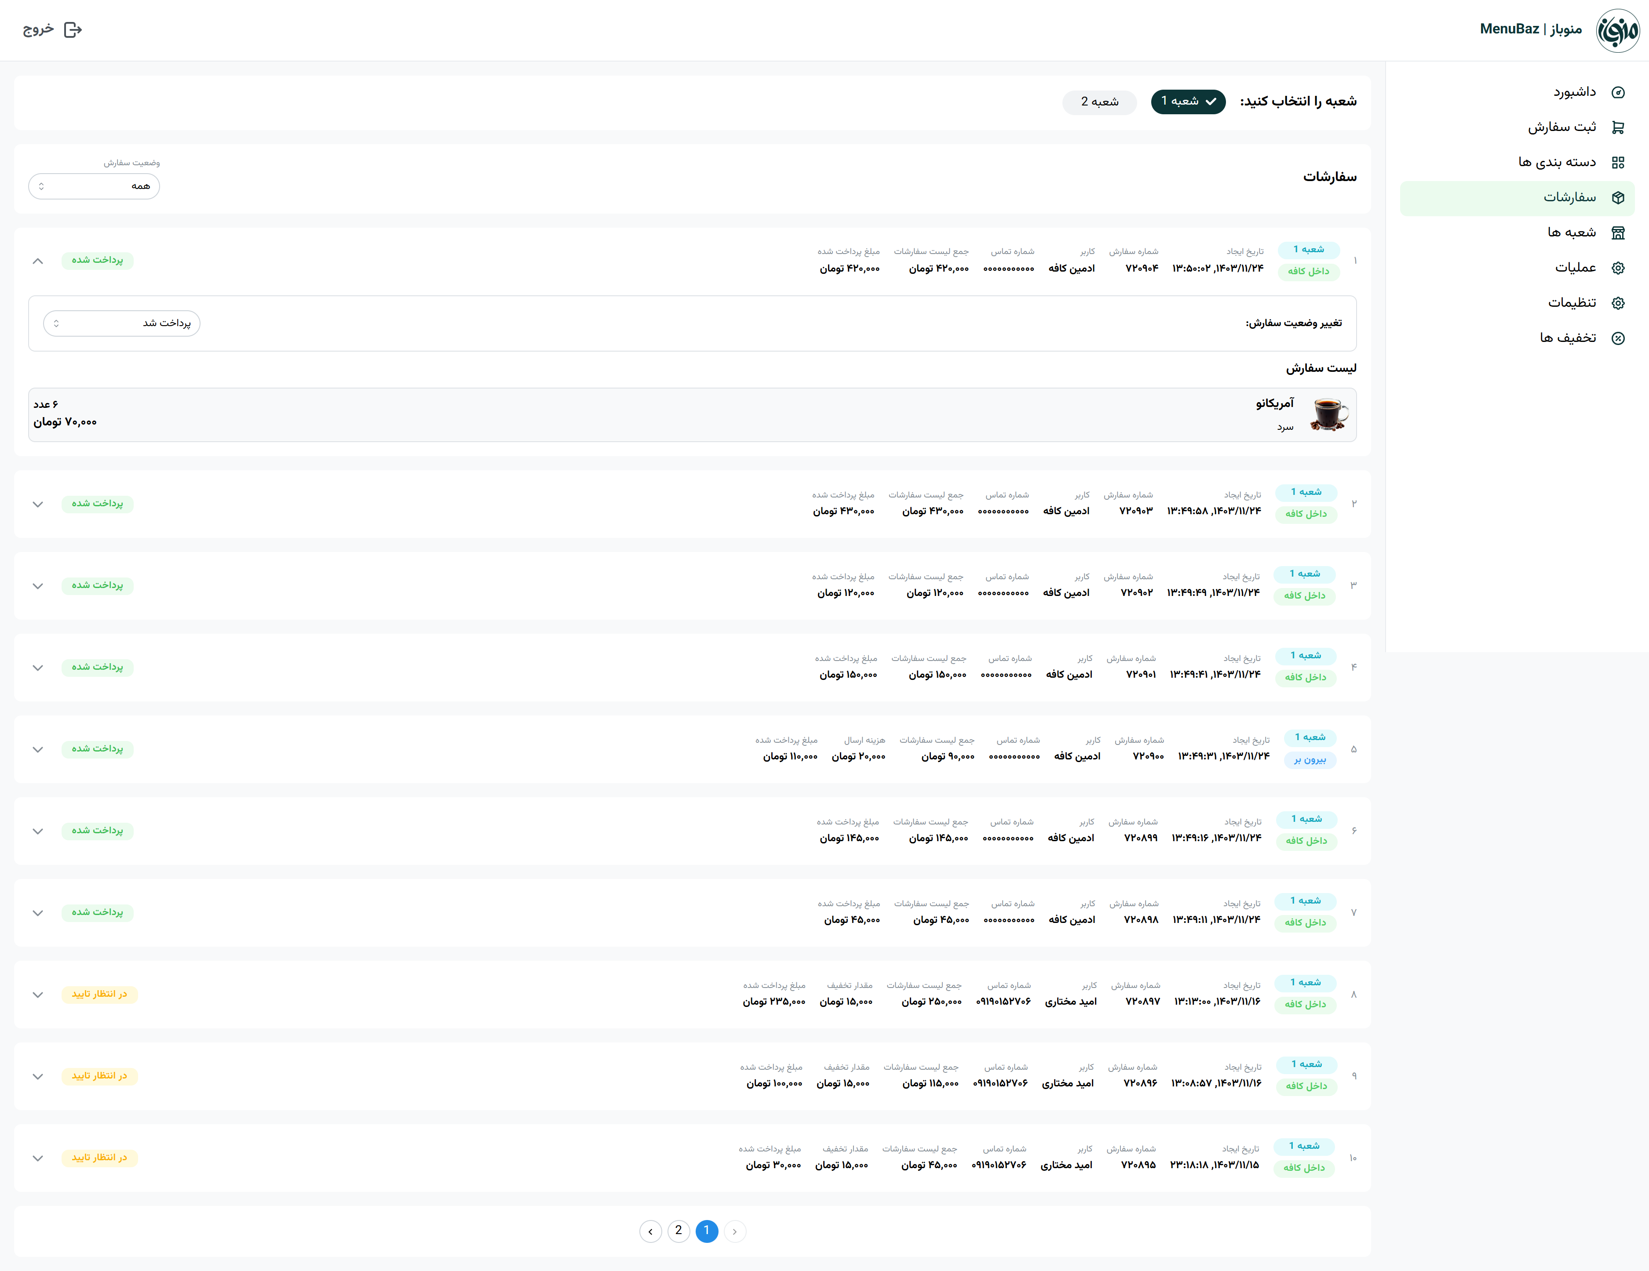
Task: Click the branches storefront icon in sidebar
Action: pos(1617,232)
